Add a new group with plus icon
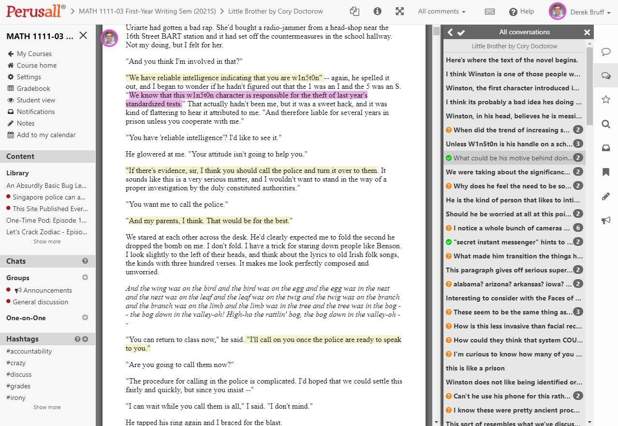 coord(85,277)
